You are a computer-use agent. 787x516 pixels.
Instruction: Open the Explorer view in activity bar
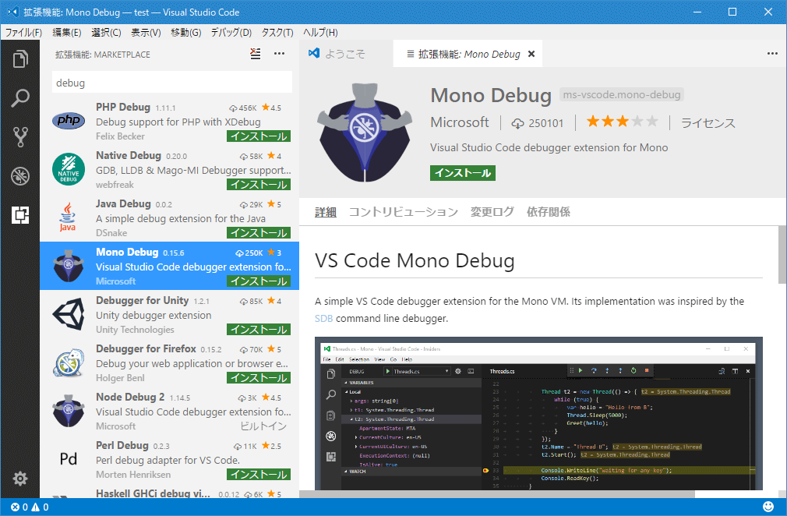click(20, 58)
